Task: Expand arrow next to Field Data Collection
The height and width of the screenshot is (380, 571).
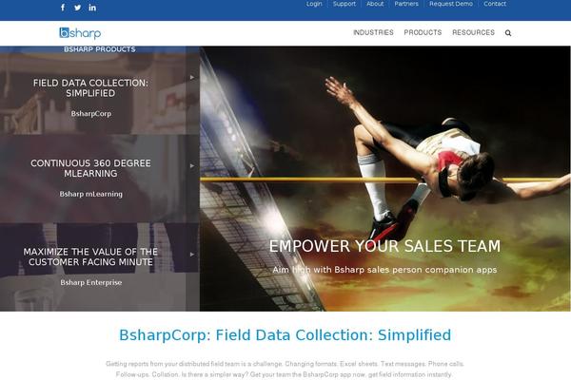Action: coord(192,77)
